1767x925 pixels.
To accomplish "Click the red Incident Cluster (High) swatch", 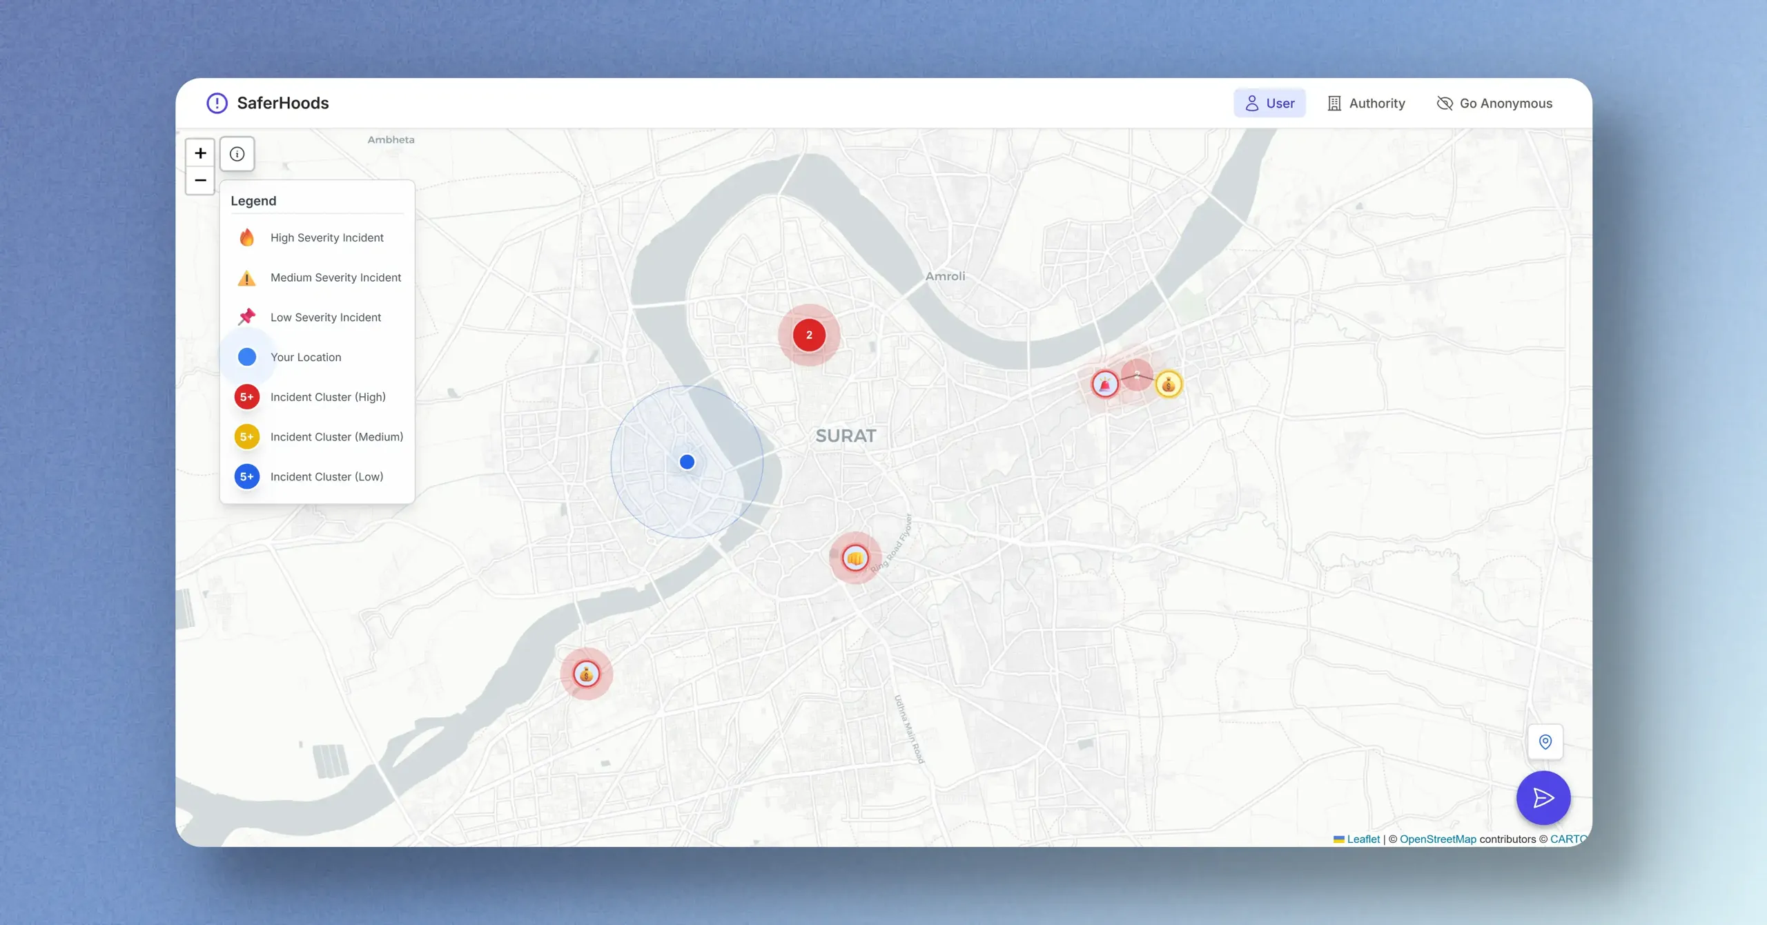I will [246, 397].
